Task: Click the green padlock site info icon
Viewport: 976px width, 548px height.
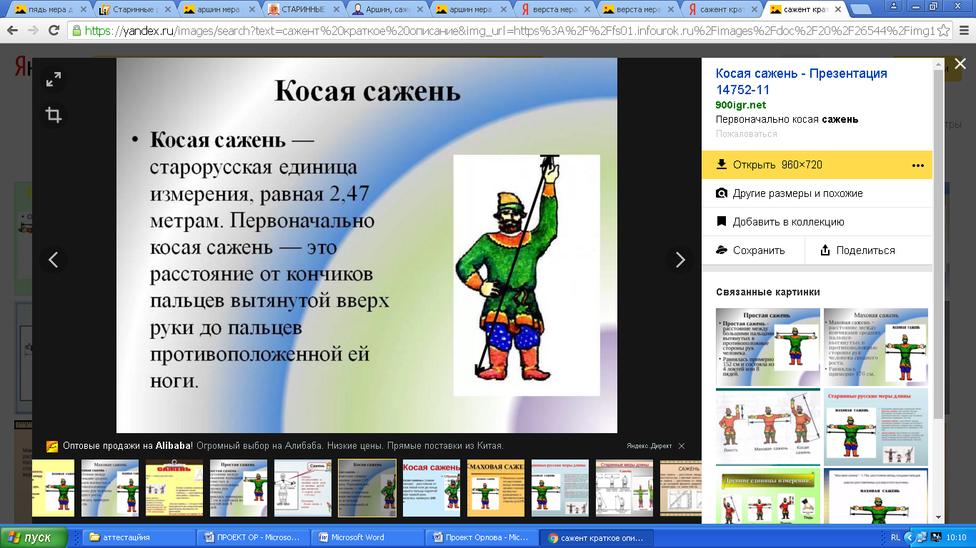Action: coord(77,31)
